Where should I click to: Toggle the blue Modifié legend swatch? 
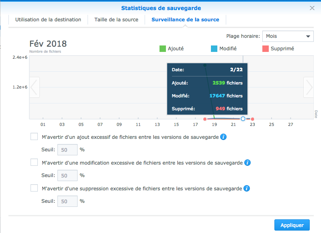pyautogui.click(x=214, y=49)
